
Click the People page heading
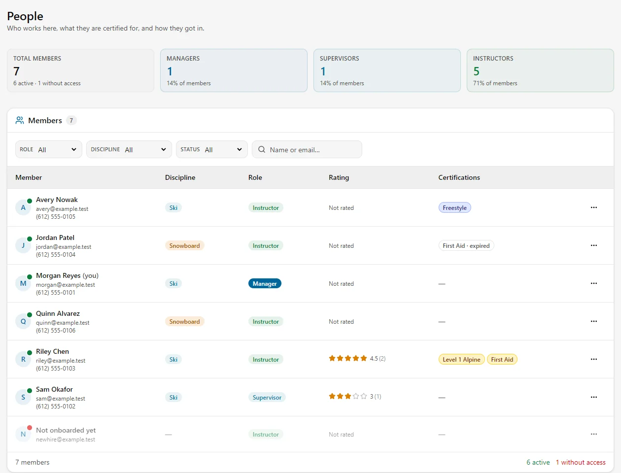point(25,16)
